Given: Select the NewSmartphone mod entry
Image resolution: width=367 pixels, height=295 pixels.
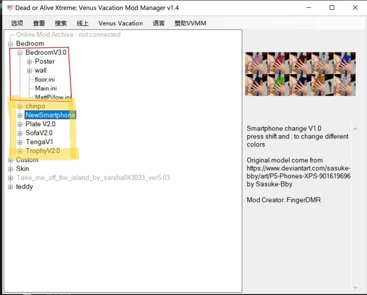Looking at the screenshot, I should coord(50,115).
